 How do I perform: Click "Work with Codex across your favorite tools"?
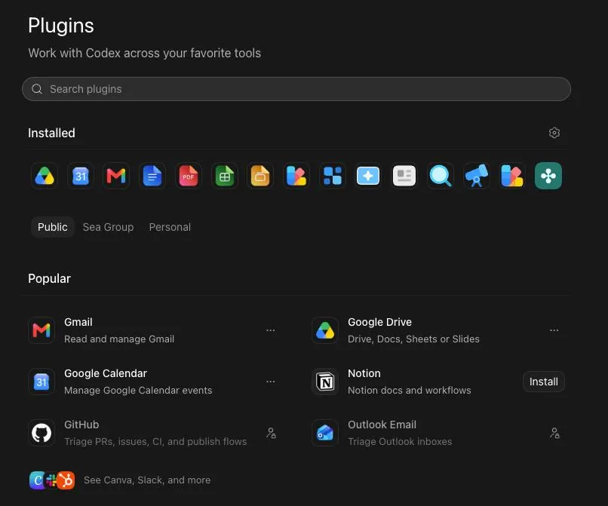tap(145, 53)
